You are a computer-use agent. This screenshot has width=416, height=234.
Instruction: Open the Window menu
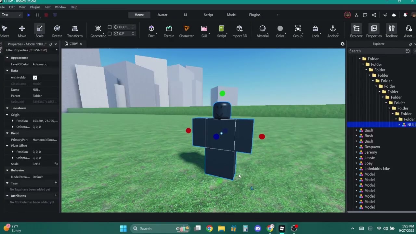(x=60, y=7)
